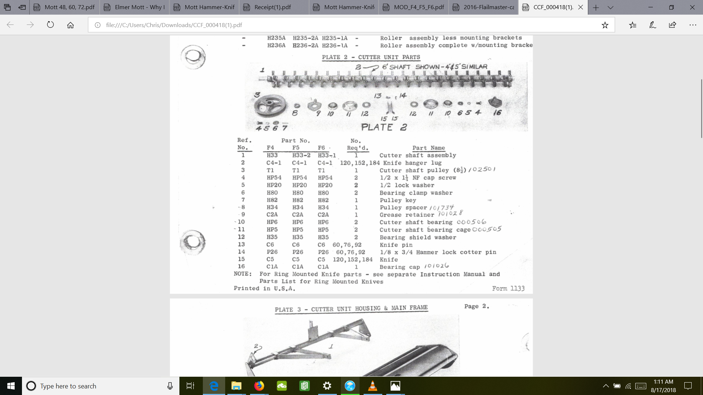Screen dimensions: 703x395
Task: Click the vertical scrollbar thumb
Action: coord(701,108)
